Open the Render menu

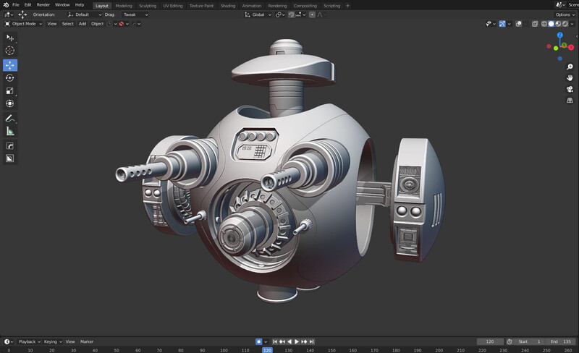[43, 5]
